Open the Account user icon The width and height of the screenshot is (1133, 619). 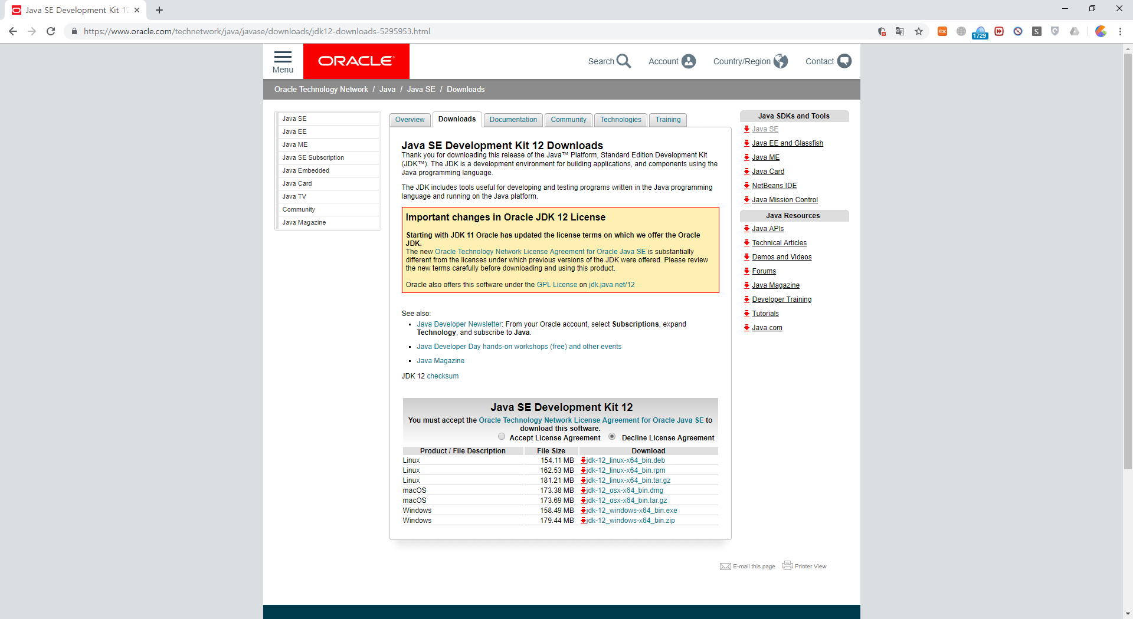pyautogui.click(x=689, y=61)
